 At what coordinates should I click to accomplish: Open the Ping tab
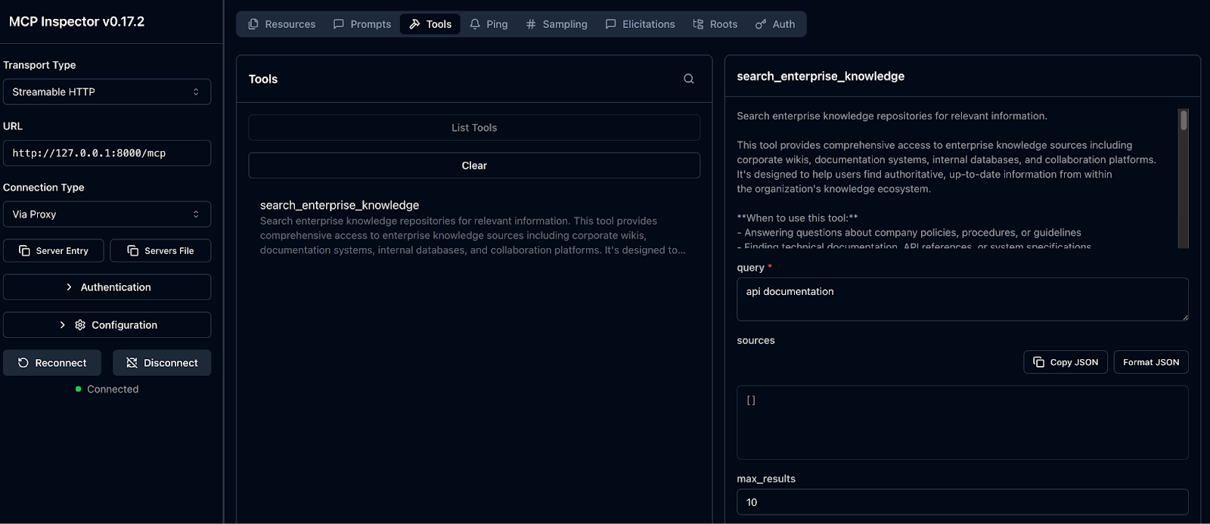tap(489, 24)
